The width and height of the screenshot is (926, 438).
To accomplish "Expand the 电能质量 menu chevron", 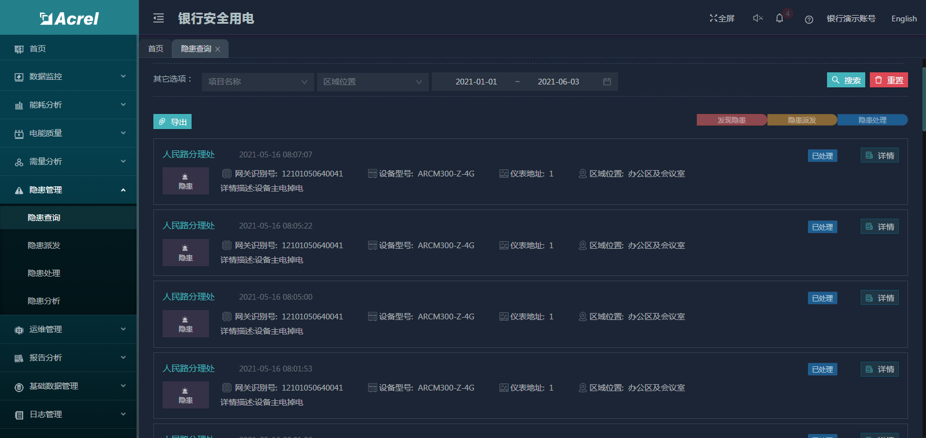I will pos(123,133).
